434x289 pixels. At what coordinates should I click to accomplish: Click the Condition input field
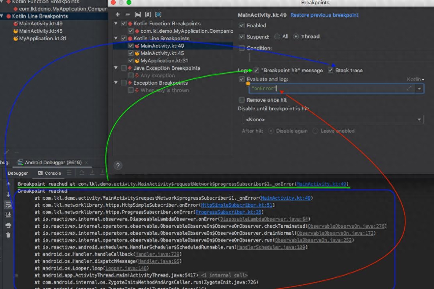pyautogui.click(x=341, y=57)
